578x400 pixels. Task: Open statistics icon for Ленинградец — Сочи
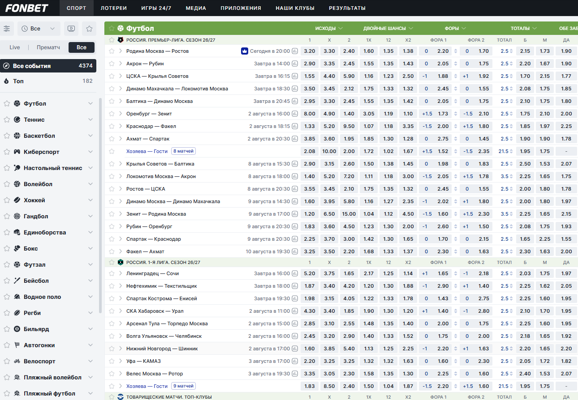point(295,273)
